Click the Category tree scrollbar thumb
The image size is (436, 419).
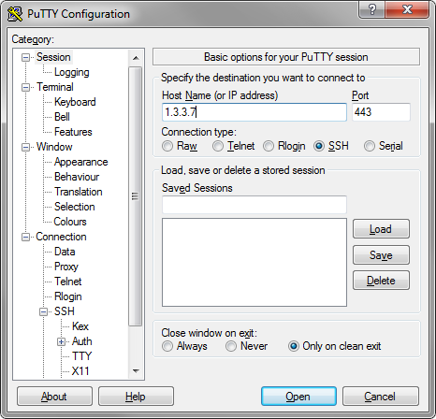click(136, 196)
